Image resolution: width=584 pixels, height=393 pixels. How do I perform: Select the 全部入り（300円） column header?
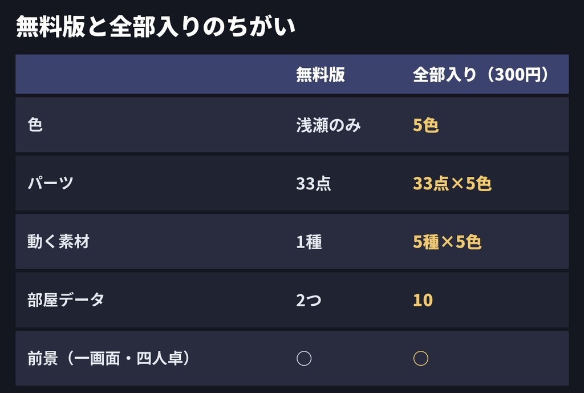pos(481,75)
